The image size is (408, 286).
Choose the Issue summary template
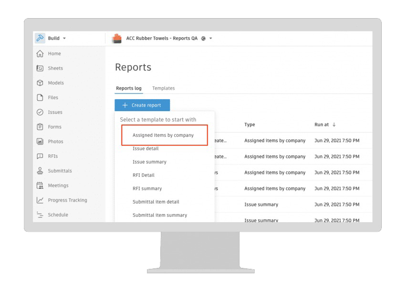[x=149, y=162]
